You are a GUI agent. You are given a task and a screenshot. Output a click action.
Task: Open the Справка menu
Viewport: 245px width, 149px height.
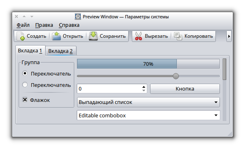(69, 25)
